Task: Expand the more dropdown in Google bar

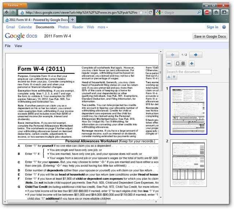Action: point(103,27)
